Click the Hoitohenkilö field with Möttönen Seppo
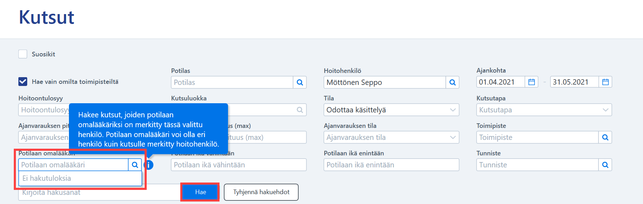This screenshot has width=643, height=204. click(x=385, y=82)
